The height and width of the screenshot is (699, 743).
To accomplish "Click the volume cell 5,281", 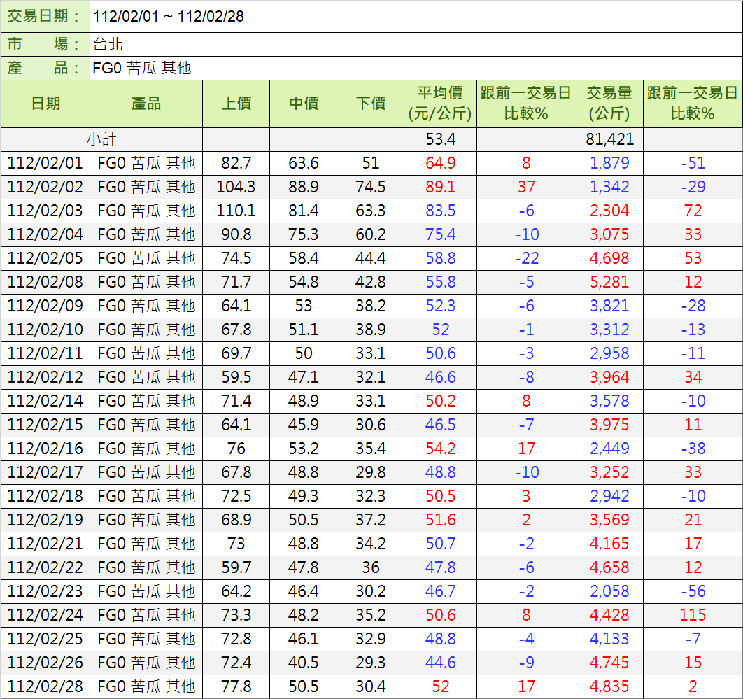I will click(x=609, y=282).
